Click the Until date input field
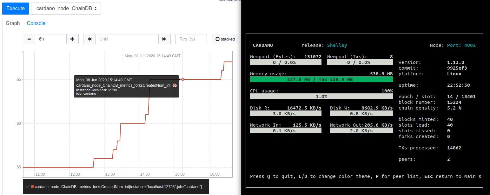The width and height of the screenshot is (490, 195). (x=127, y=39)
